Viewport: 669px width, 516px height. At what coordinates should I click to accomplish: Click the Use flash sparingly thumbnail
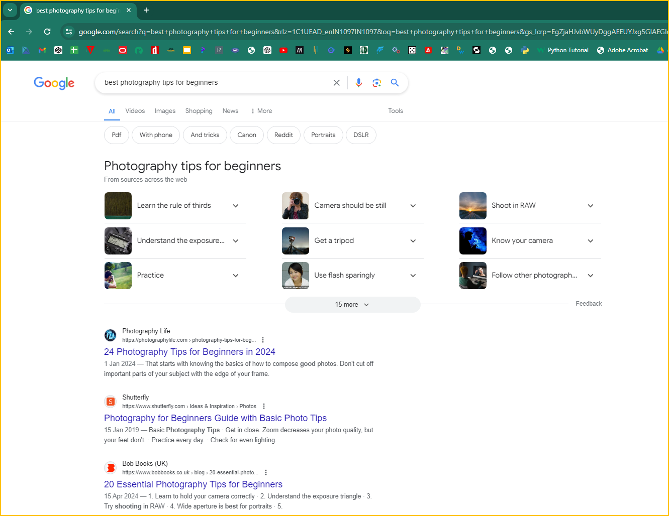click(296, 276)
